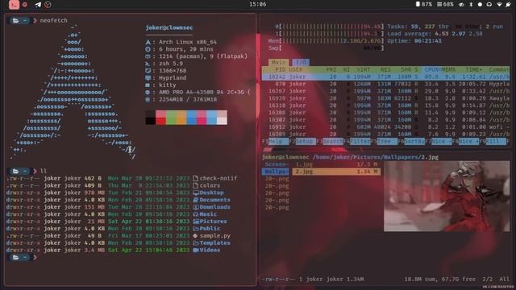Click the Templates directory name in listing
This screenshot has width=516, height=290.
(x=215, y=243)
